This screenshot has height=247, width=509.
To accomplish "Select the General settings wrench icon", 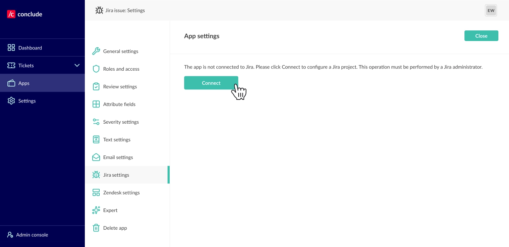I will [x=96, y=51].
